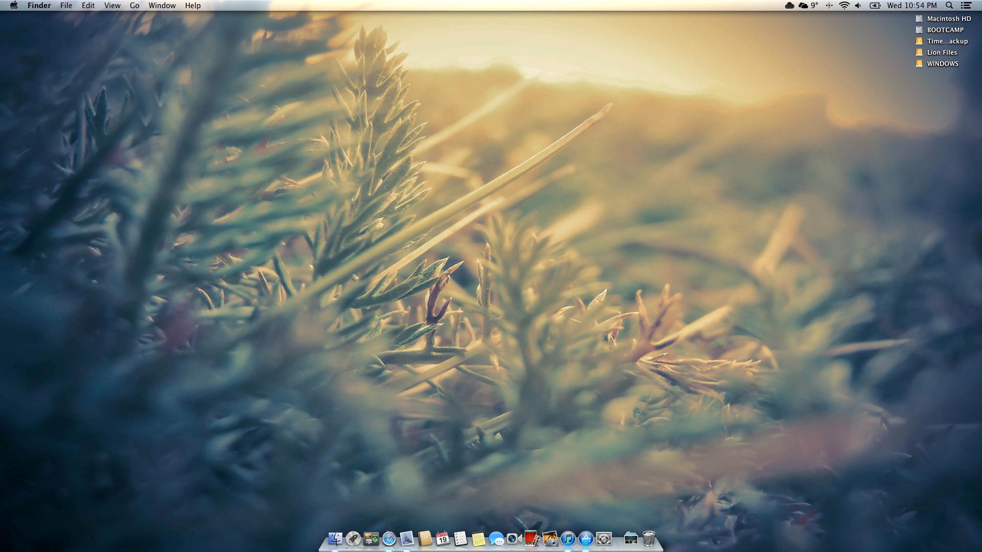Open the battery charging status menu
Image resolution: width=982 pixels, height=552 pixels.
(x=875, y=5)
